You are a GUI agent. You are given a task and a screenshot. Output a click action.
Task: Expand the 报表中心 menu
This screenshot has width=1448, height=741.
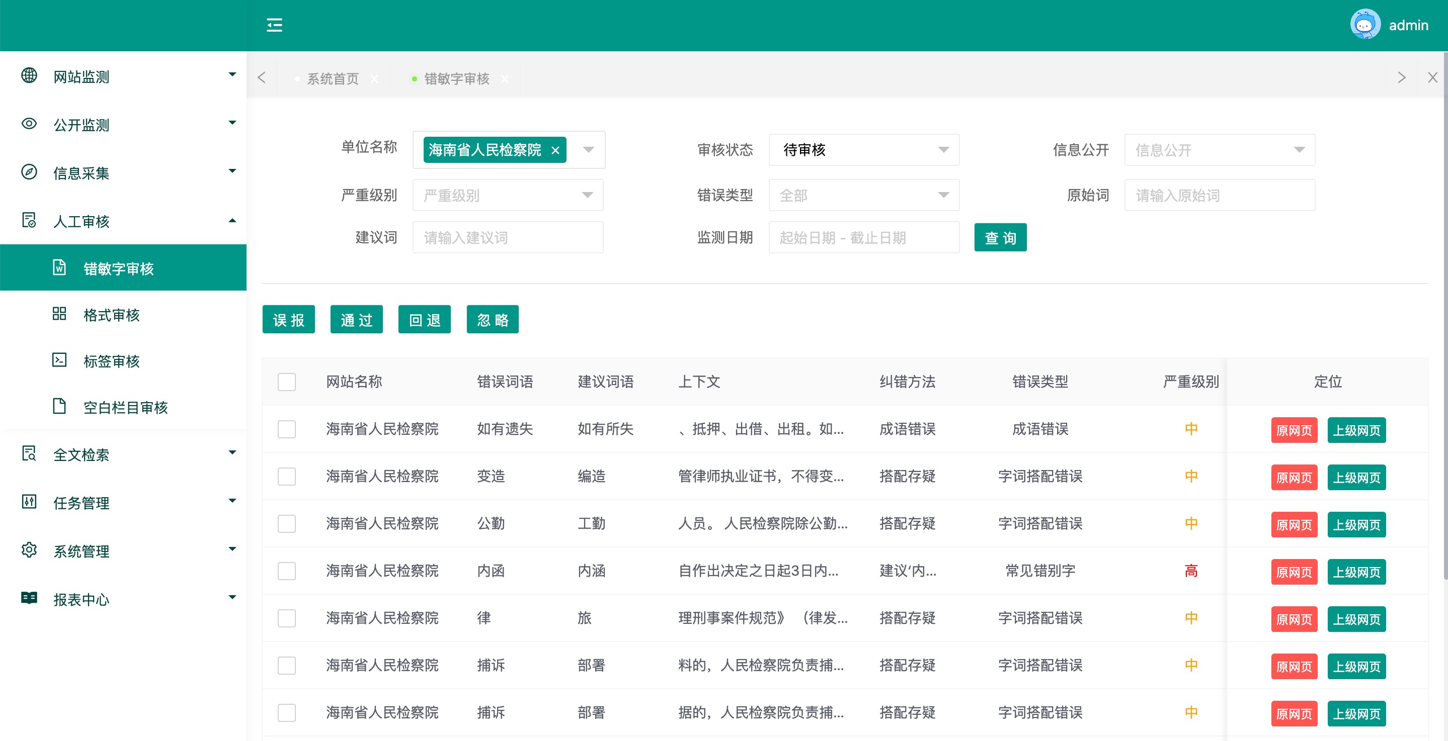[123, 599]
